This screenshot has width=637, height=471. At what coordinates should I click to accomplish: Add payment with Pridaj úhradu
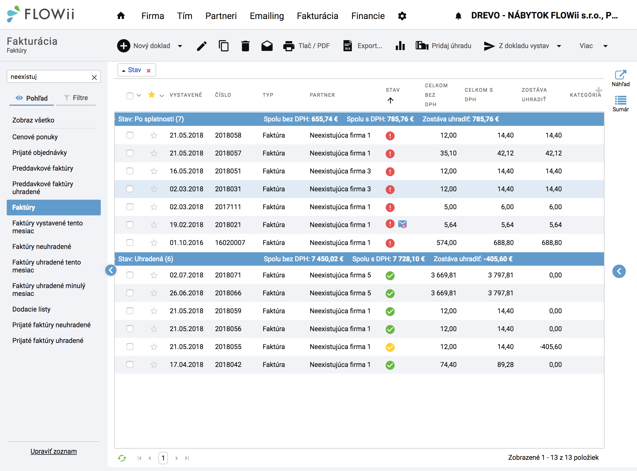[x=443, y=46]
